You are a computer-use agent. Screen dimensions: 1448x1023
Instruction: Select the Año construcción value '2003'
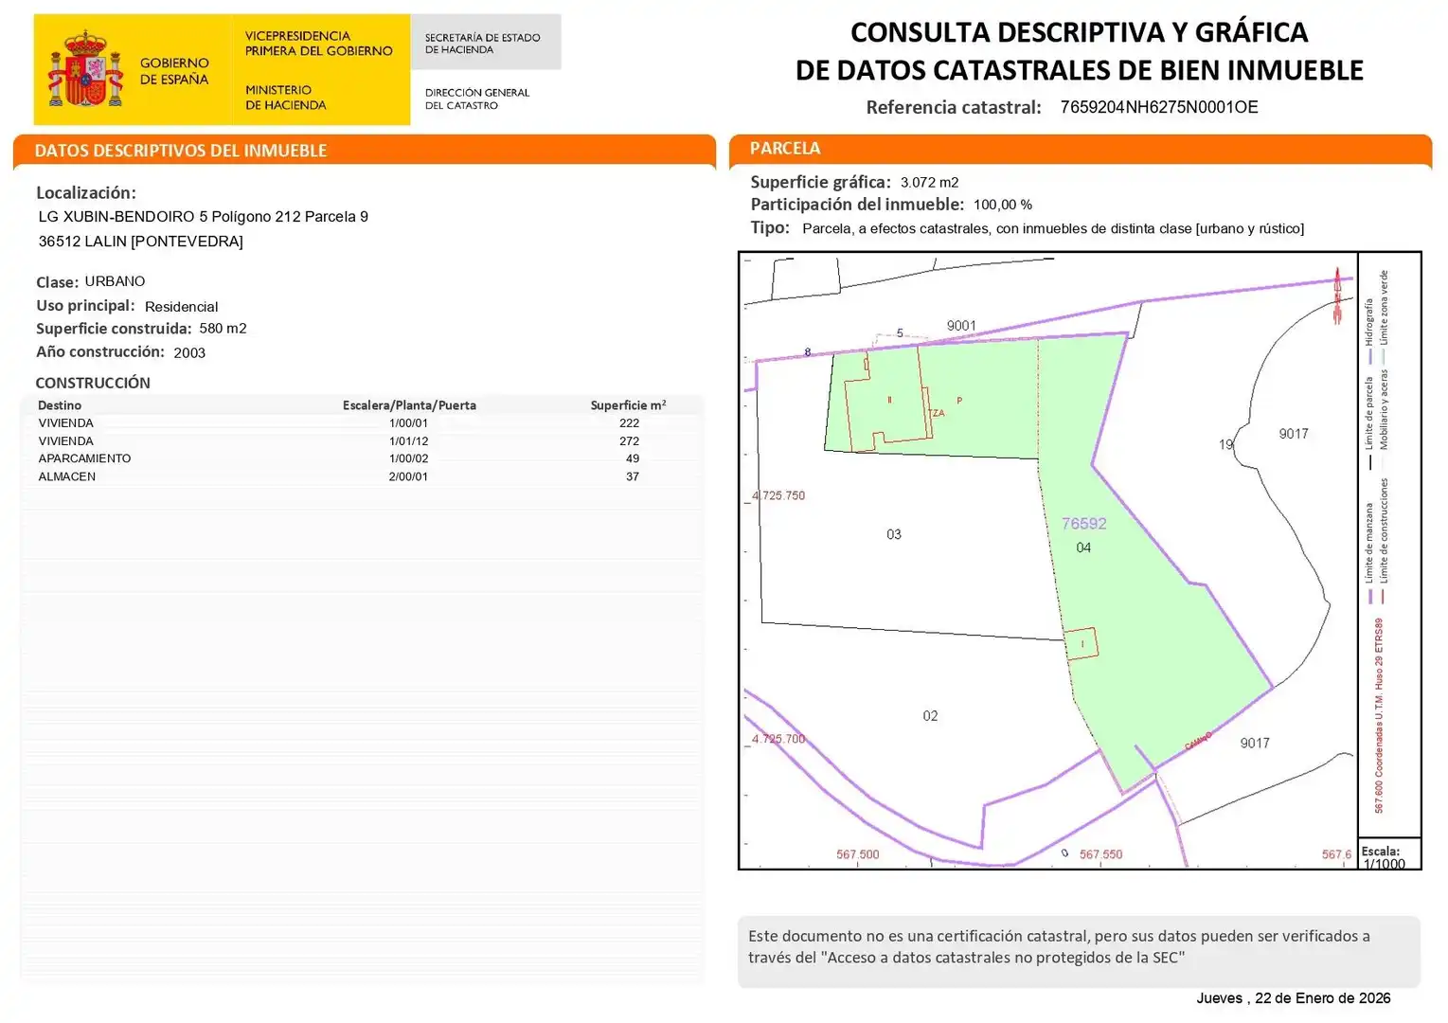pyautogui.click(x=189, y=352)
